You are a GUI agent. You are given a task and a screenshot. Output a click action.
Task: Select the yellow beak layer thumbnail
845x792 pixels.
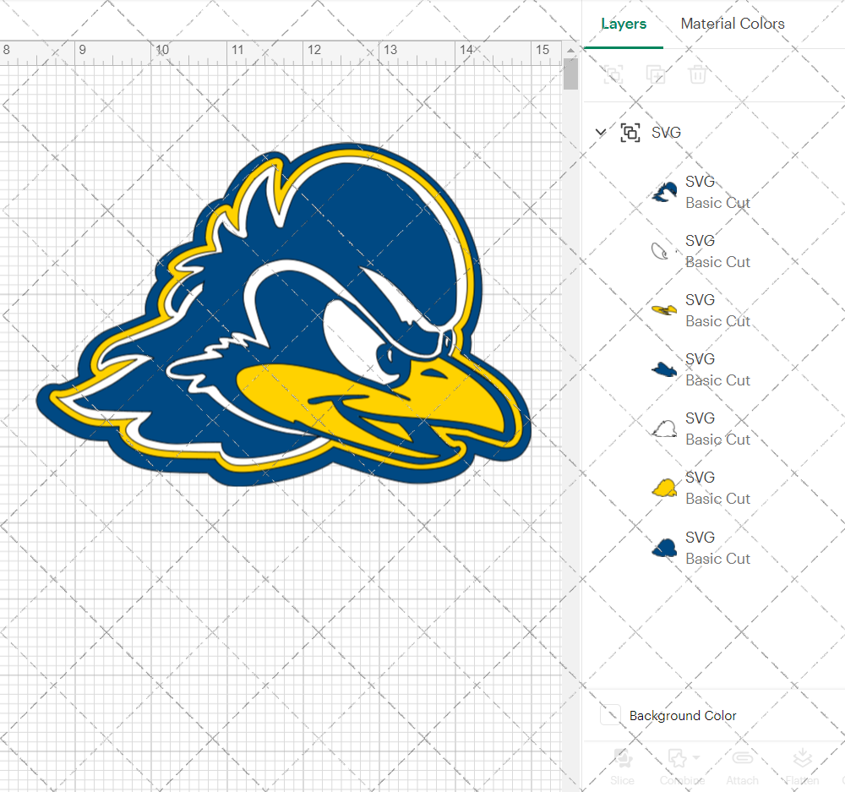[664, 310]
